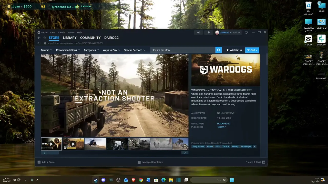Expand the Categories dropdown
Image resolution: width=328 pixels, height=184 pixels.
91,50
